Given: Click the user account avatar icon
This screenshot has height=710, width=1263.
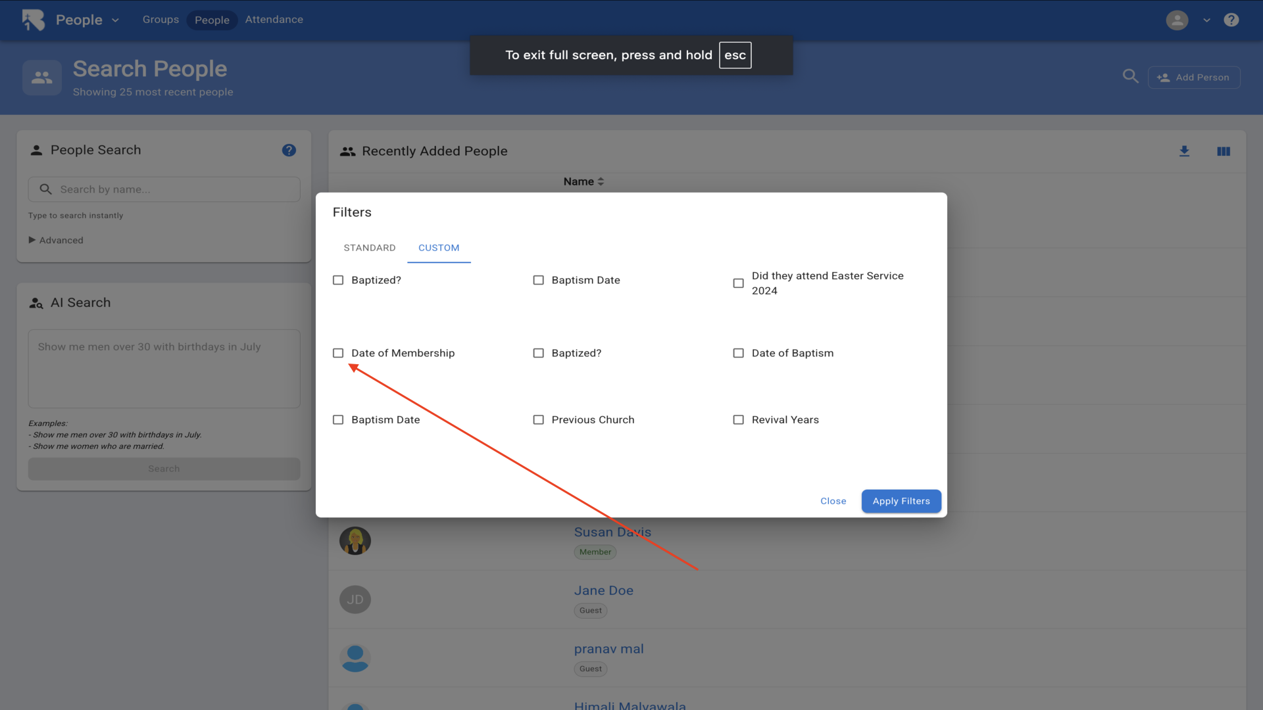Looking at the screenshot, I should click(1177, 20).
